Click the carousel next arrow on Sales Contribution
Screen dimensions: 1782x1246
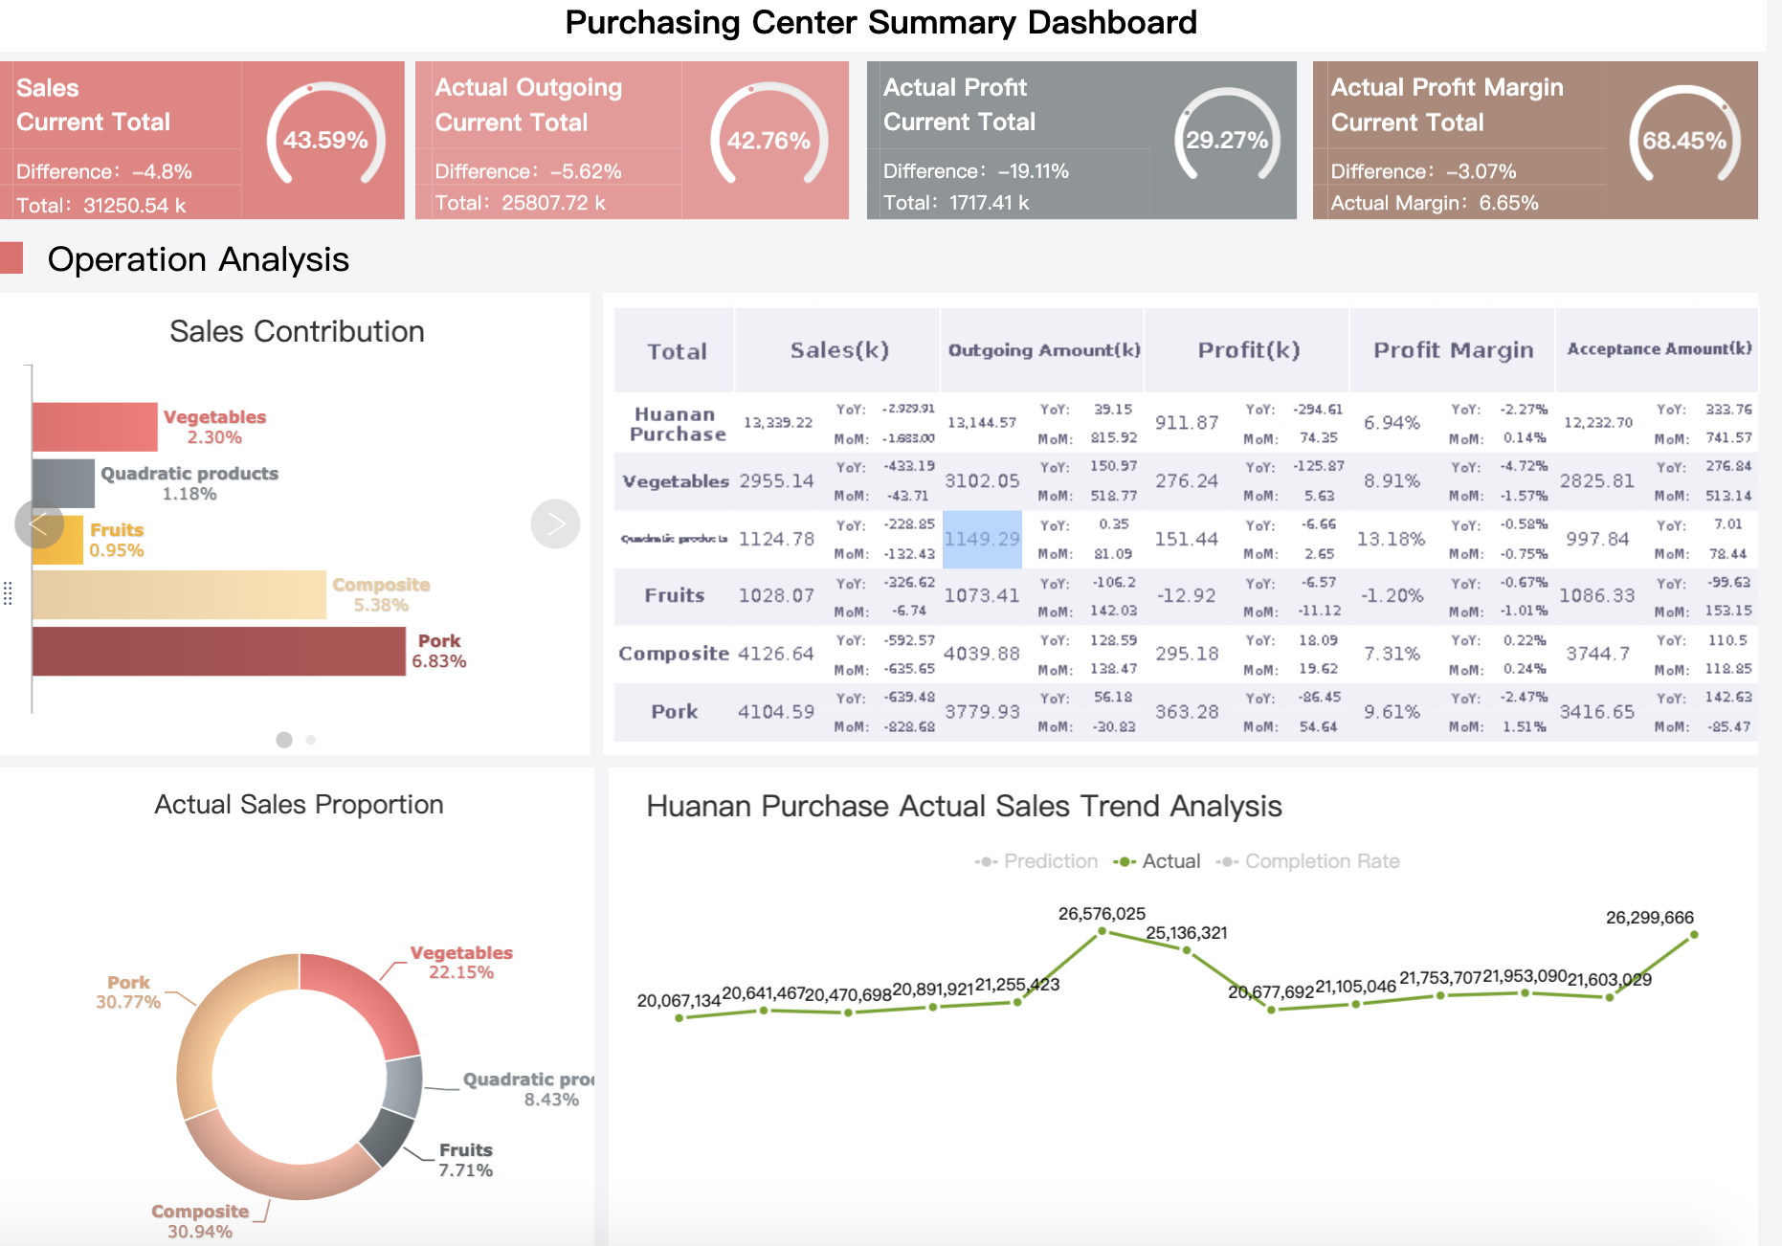click(555, 523)
